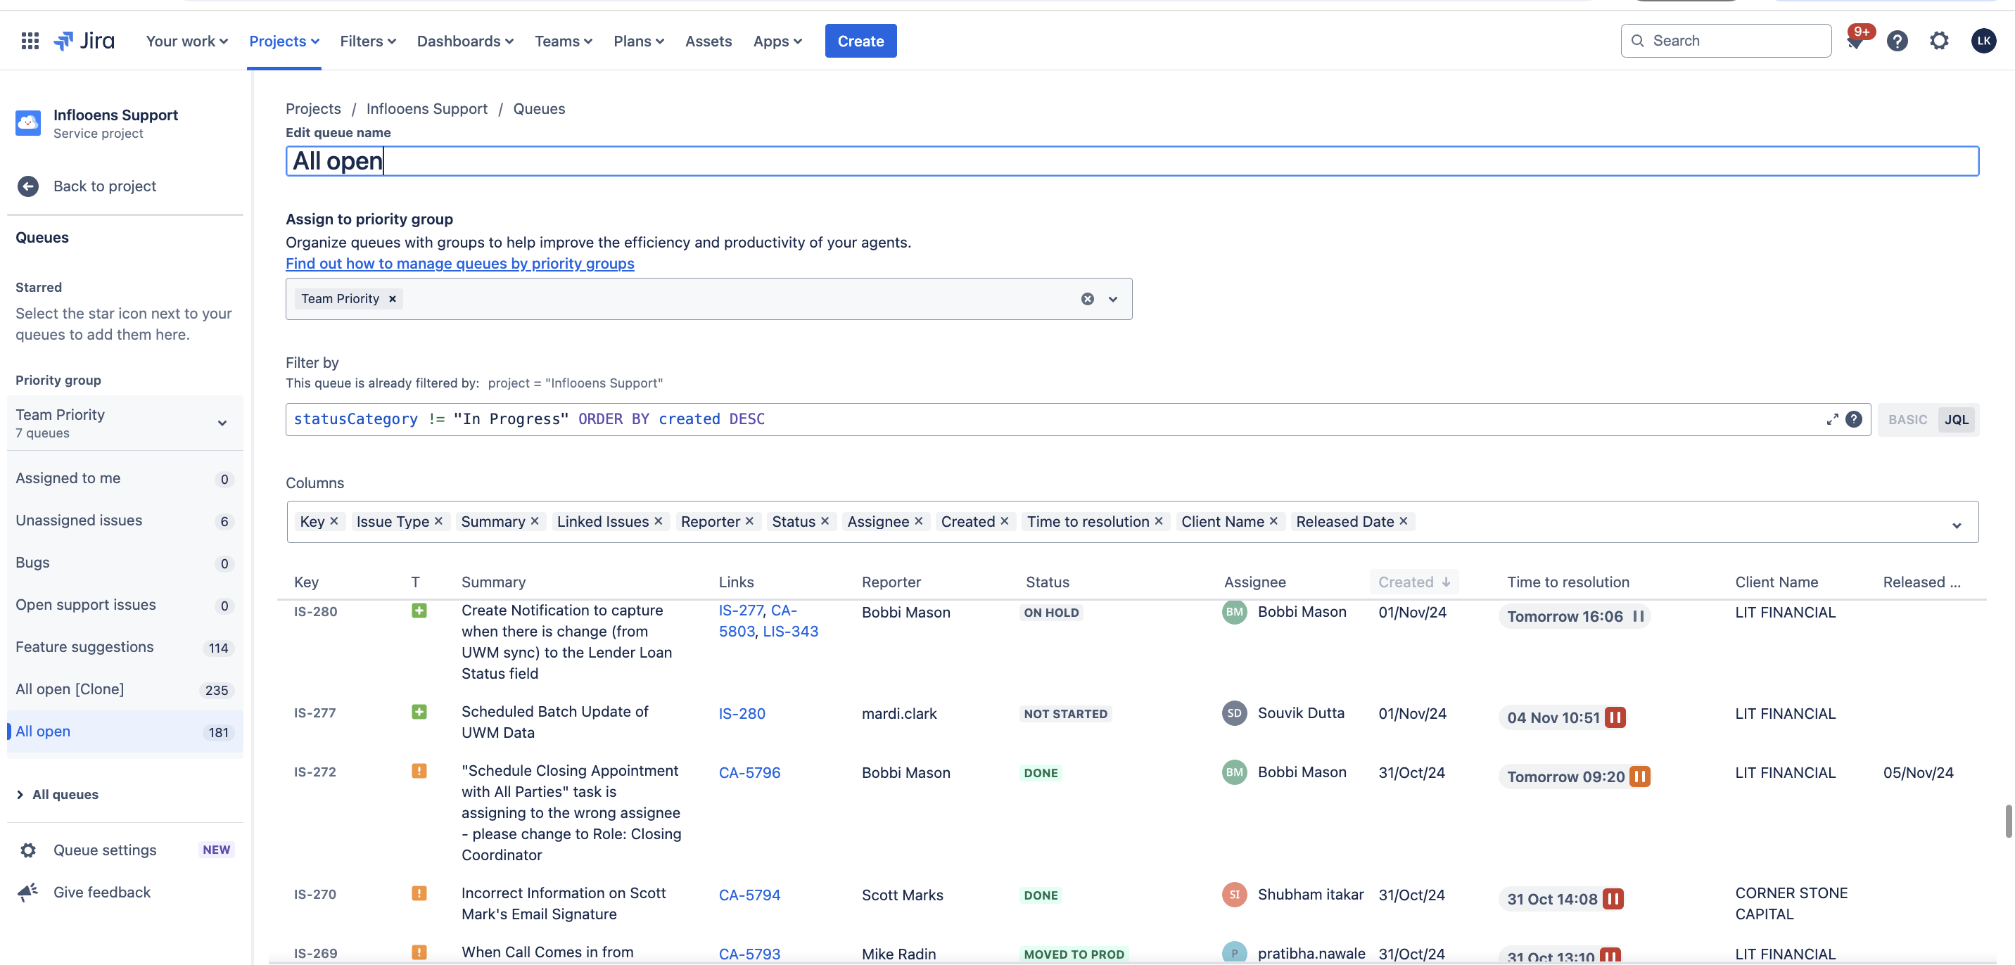Click the Back to project arrow icon
This screenshot has width=2015, height=965.
pyautogui.click(x=28, y=186)
